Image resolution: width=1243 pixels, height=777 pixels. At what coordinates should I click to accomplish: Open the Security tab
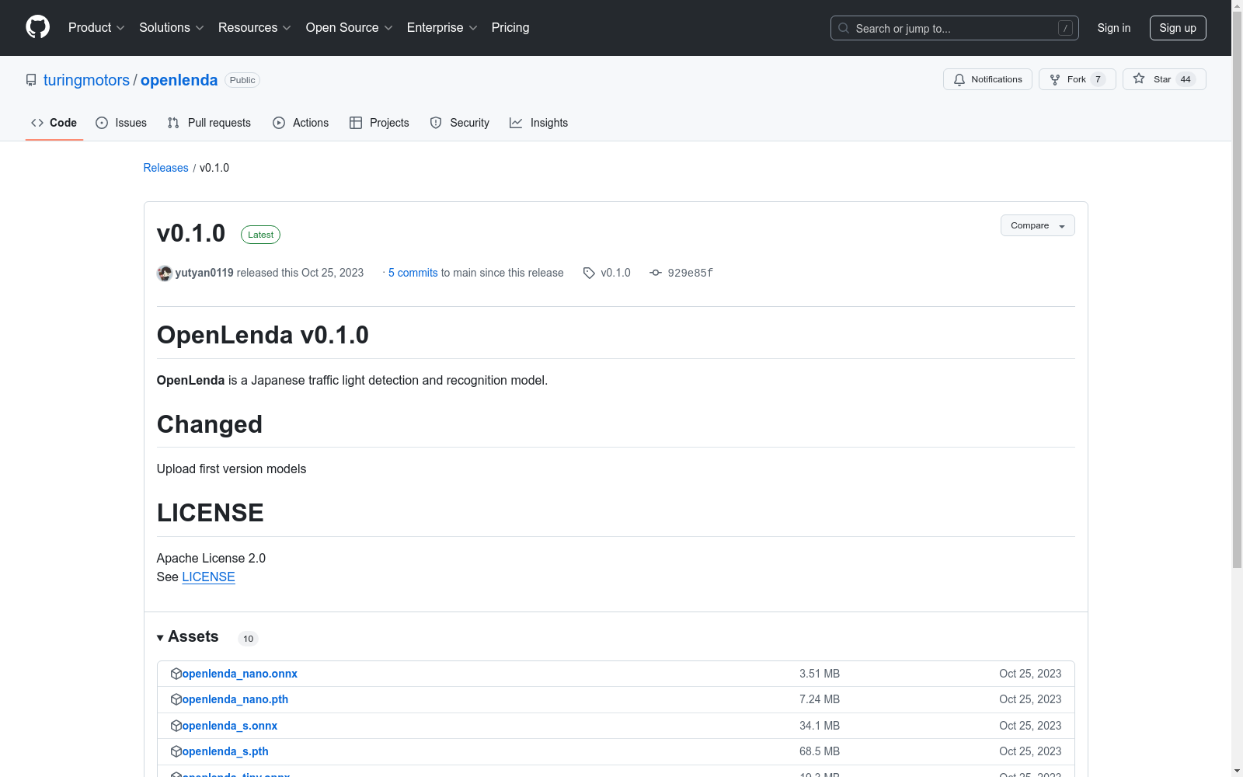(460, 123)
